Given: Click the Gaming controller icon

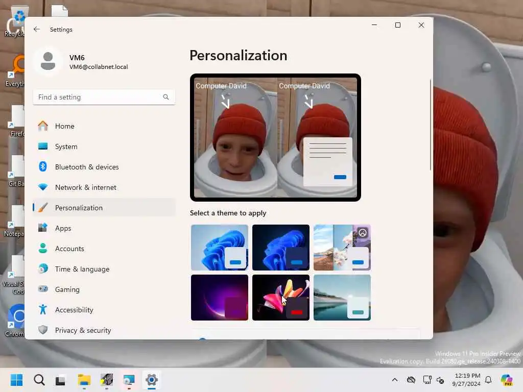Looking at the screenshot, I should coord(43,289).
